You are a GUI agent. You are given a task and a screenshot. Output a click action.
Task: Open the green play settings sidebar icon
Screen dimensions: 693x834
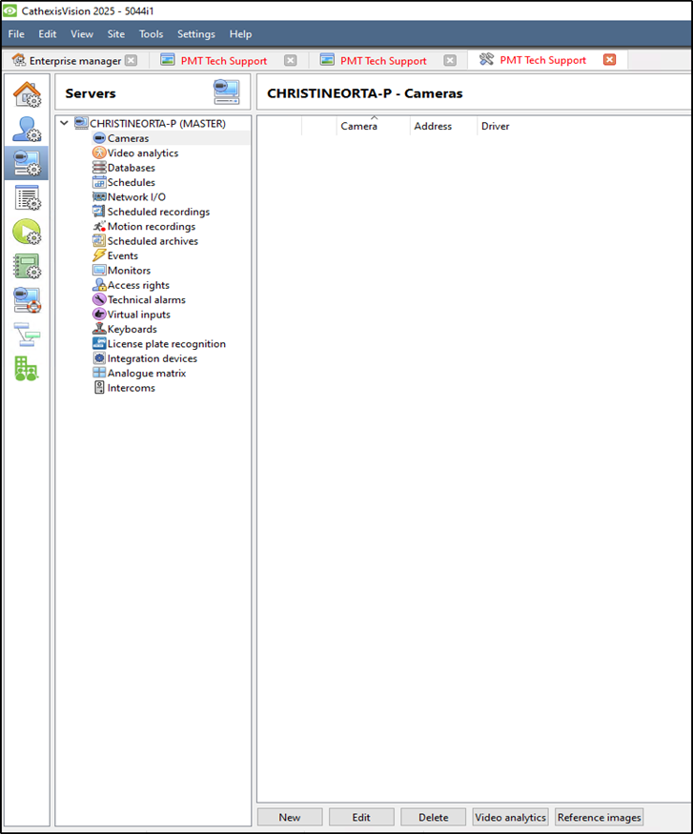coord(27,232)
